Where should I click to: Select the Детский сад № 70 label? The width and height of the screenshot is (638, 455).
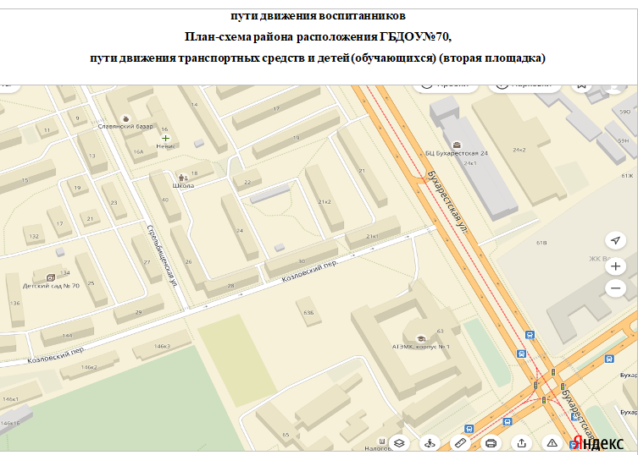(51, 286)
